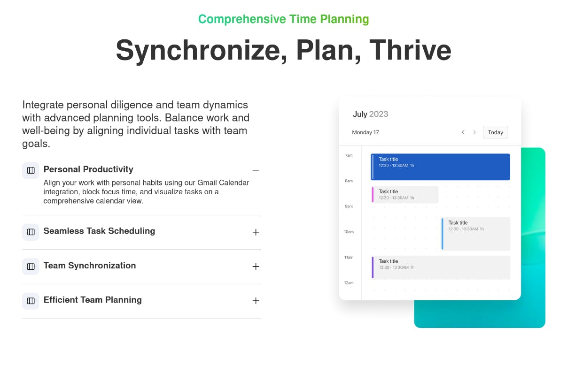Open the blue Task title event block
This screenshot has width=575, height=381.
click(x=440, y=167)
